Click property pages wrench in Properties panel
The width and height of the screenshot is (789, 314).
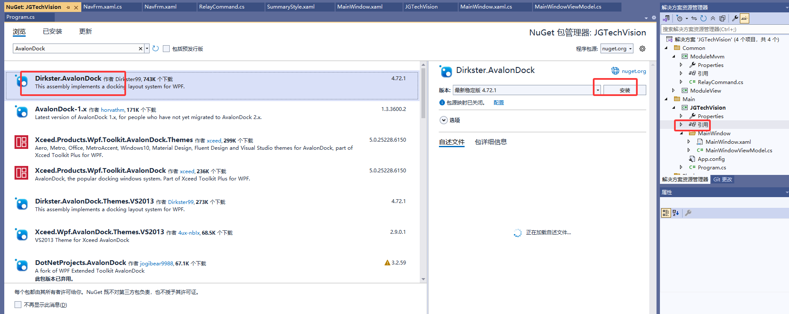point(688,213)
